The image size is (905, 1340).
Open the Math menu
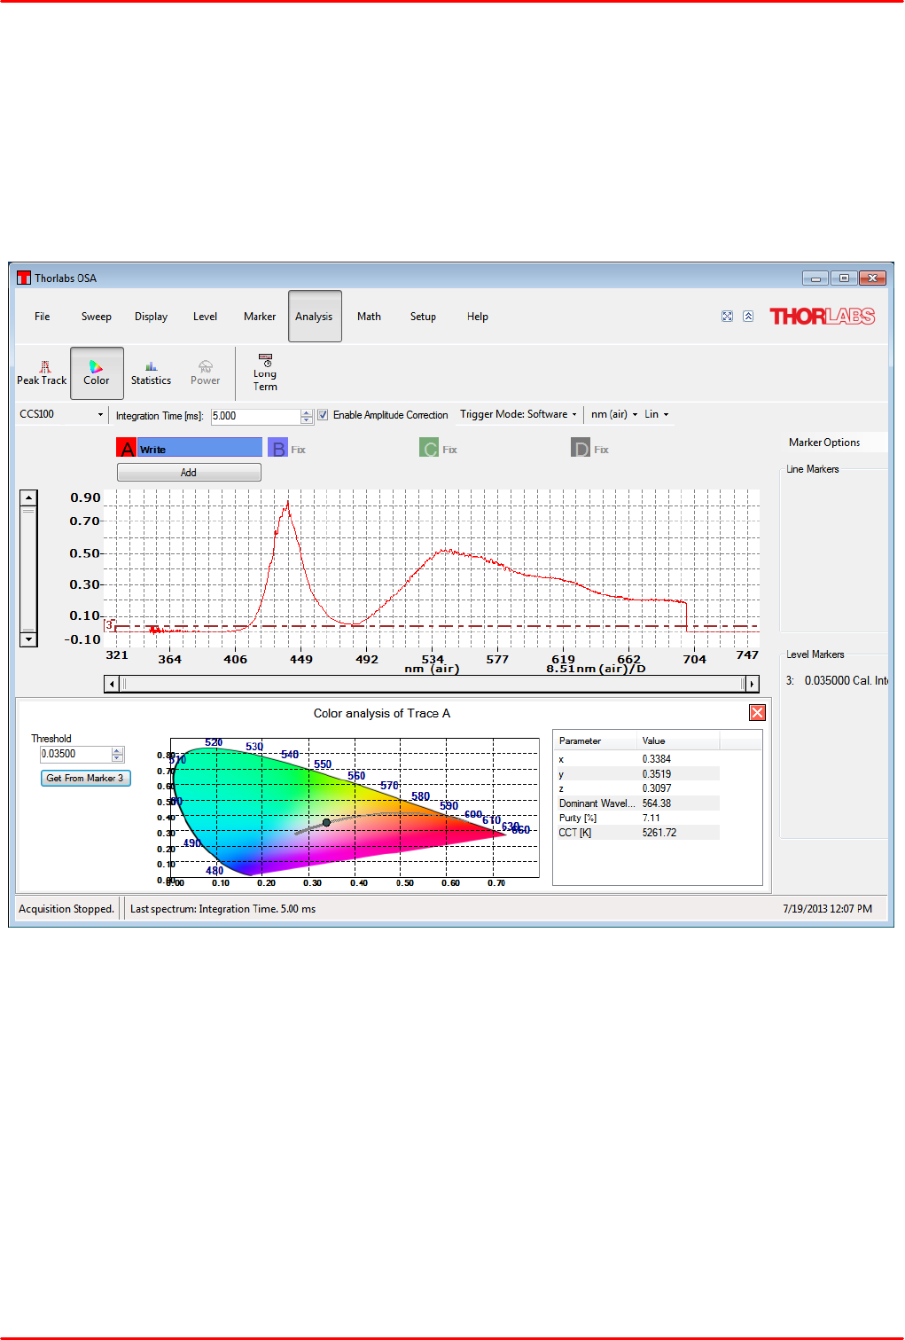coord(369,317)
